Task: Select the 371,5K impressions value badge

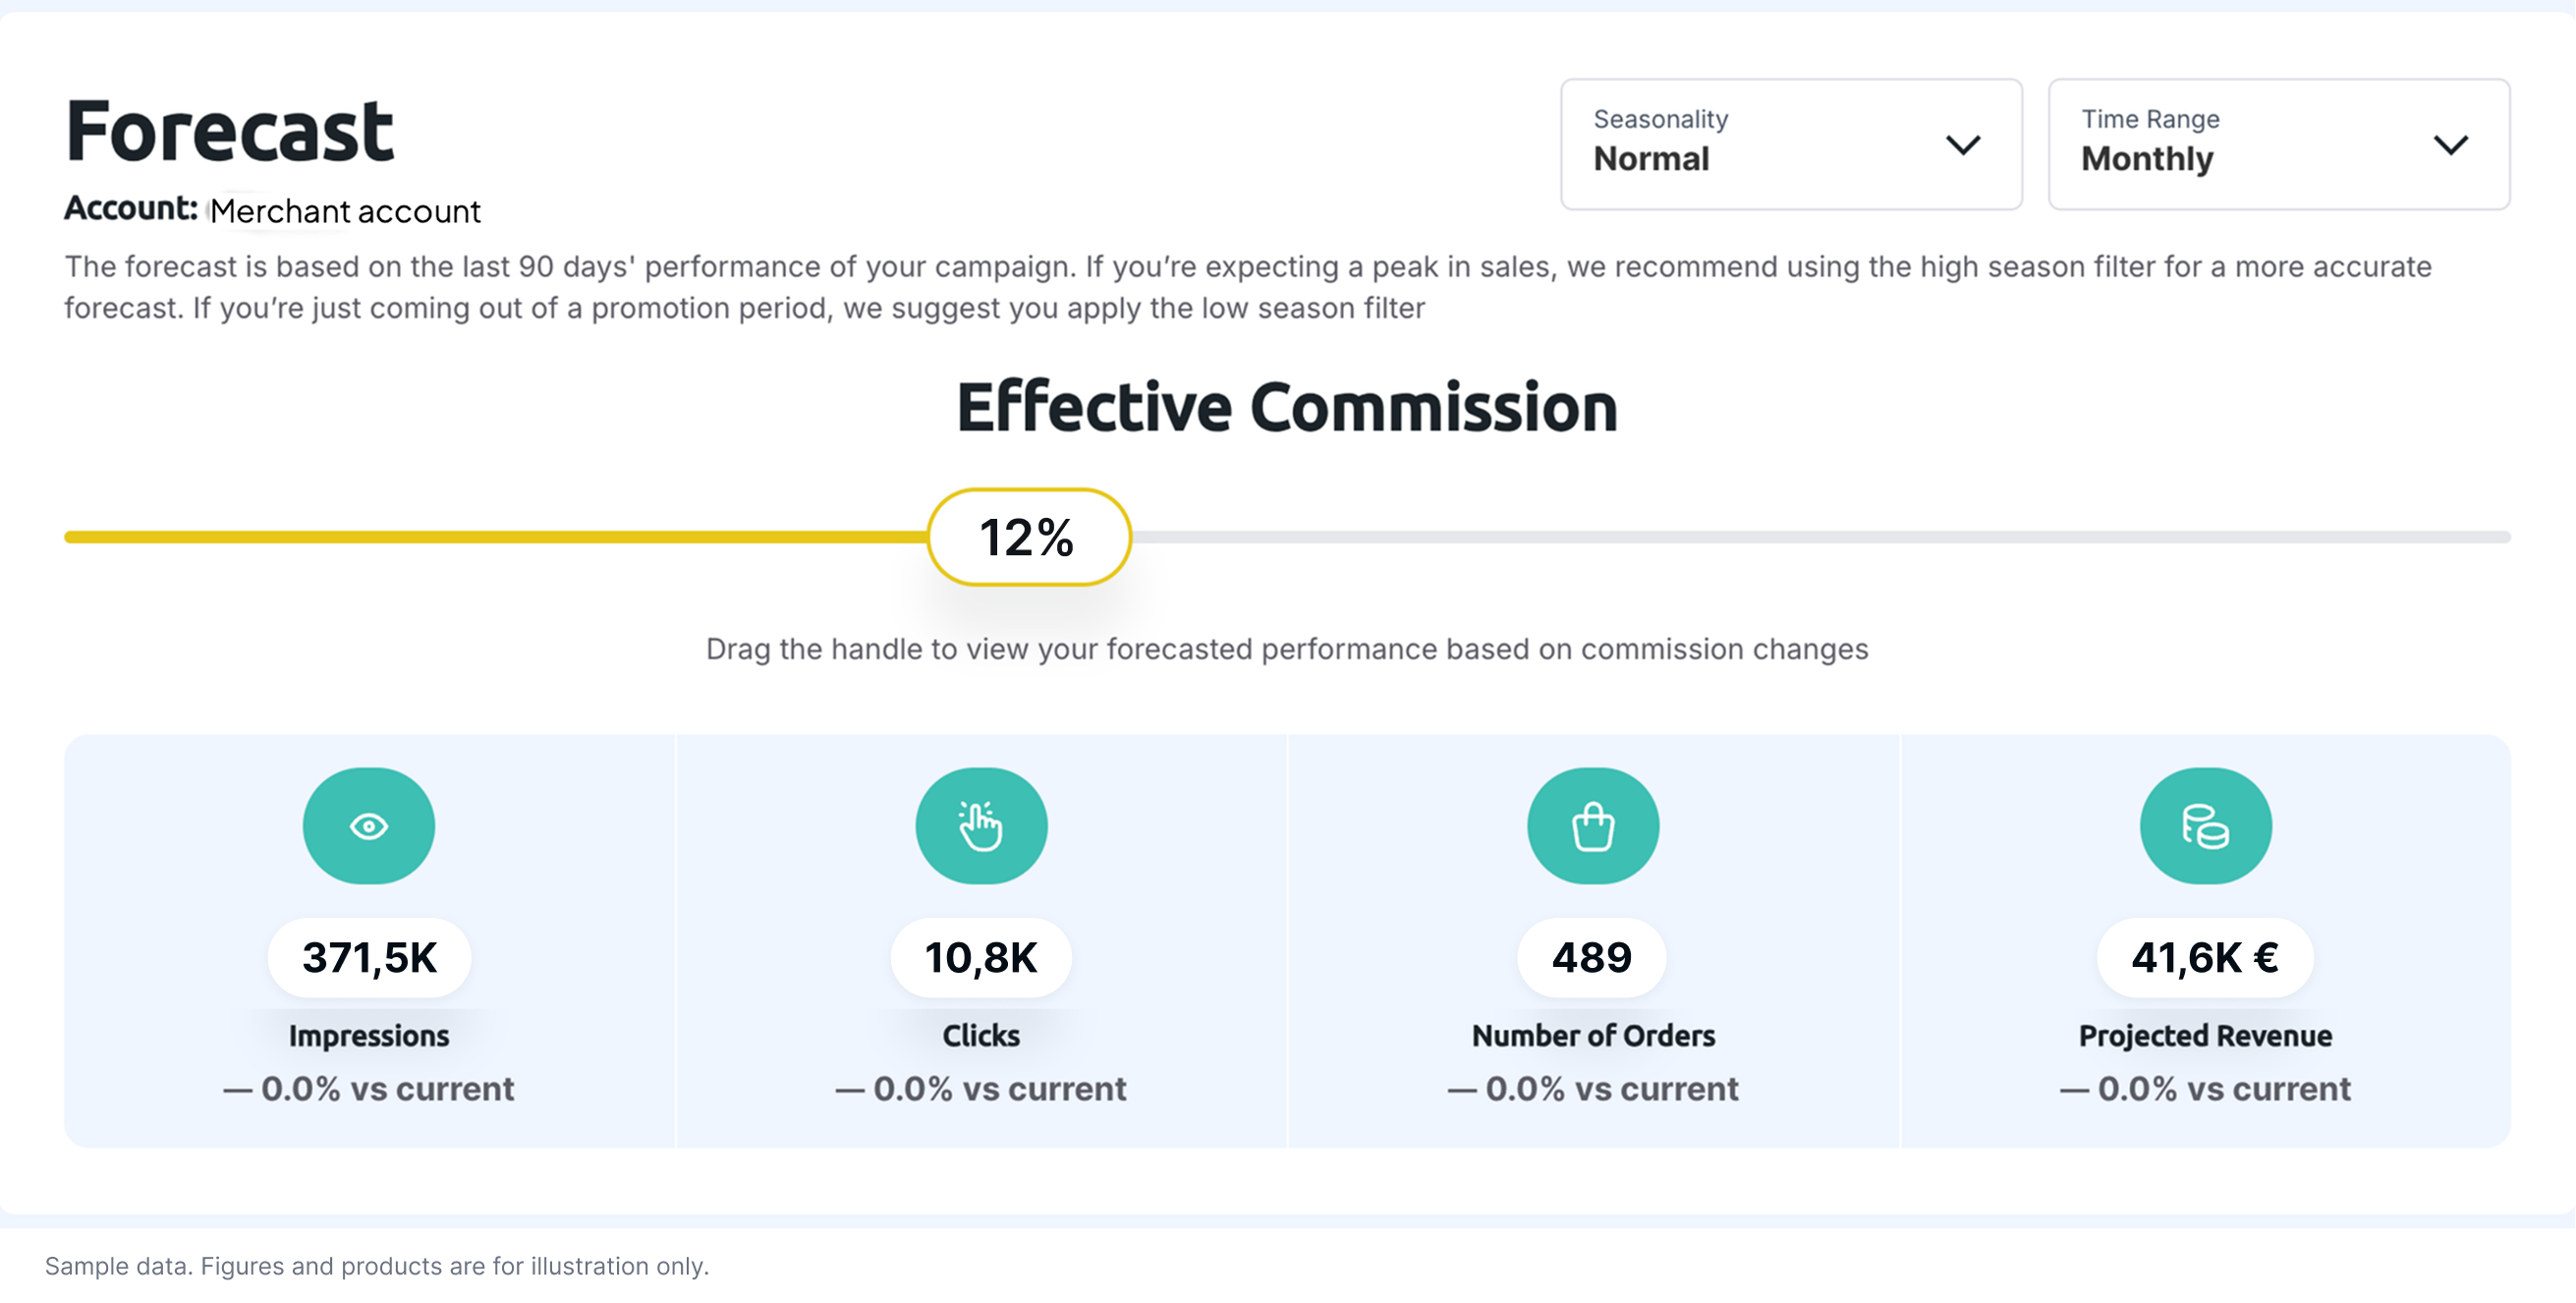Action: point(369,957)
